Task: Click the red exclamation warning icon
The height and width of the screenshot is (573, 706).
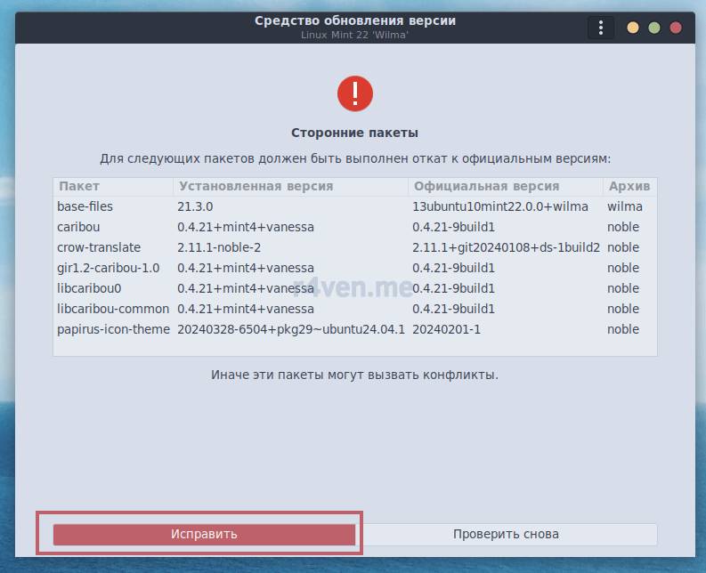Action: tap(354, 93)
